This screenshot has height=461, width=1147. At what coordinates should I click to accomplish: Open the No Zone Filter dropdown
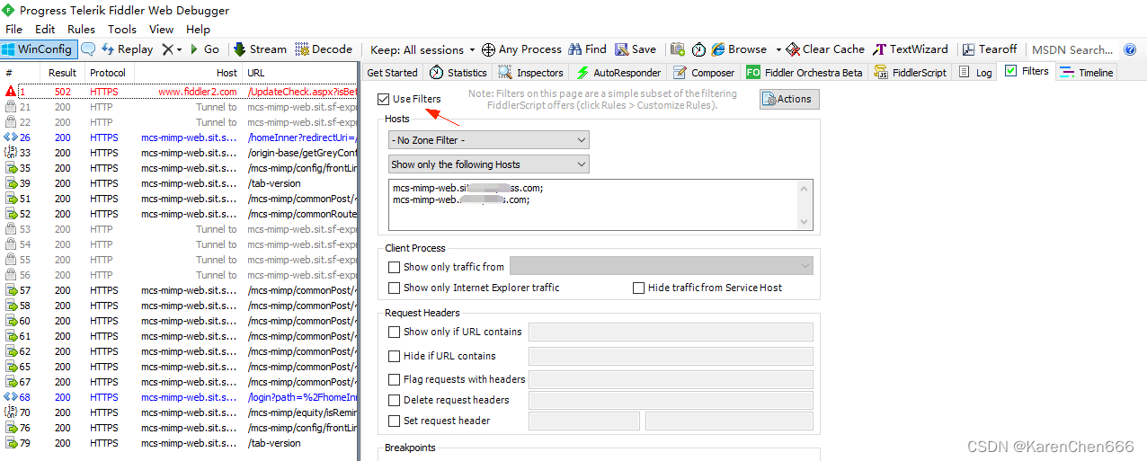(x=489, y=140)
